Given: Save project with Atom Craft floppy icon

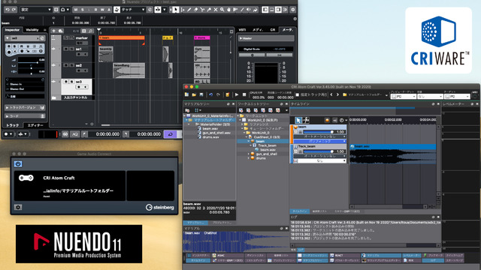Looking at the screenshot, I should click(x=201, y=95).
